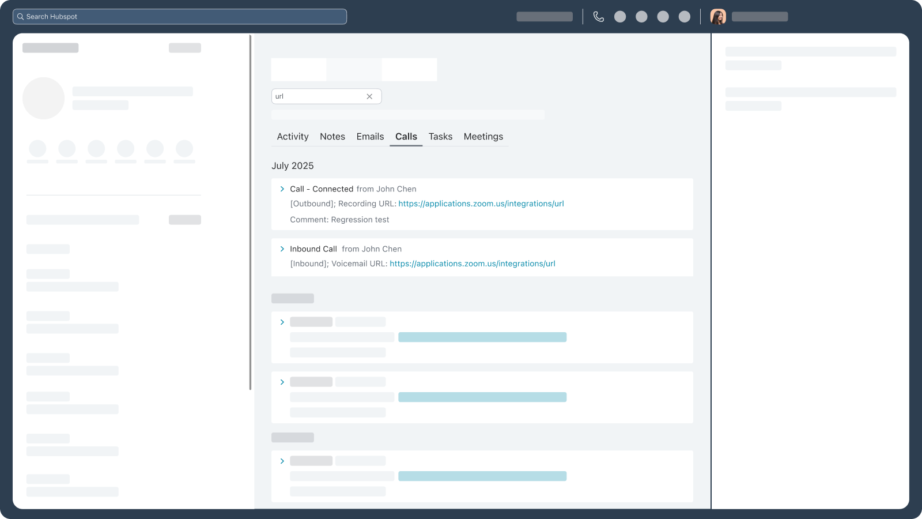This screenshot has width=922, height=519.
Task: Click the search magnifier icon in Hubspot search
Action: tap(20, 17)
